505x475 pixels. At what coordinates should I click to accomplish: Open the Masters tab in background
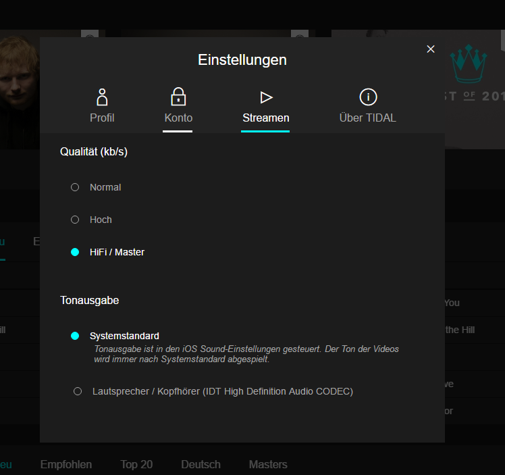tap(268, 464)
